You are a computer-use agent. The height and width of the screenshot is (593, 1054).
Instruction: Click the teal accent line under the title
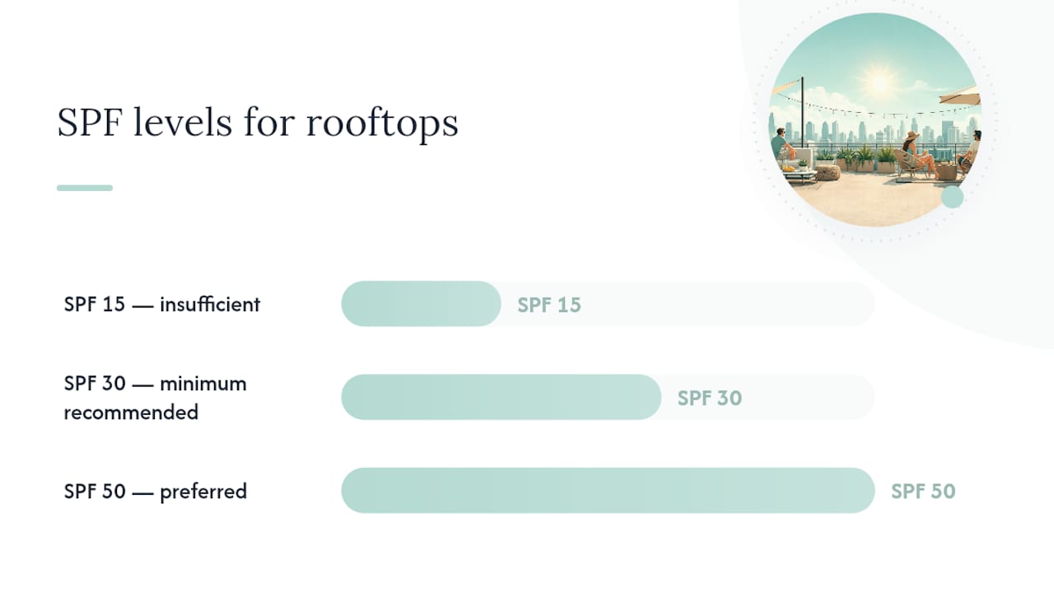click(x=85, y=188)
